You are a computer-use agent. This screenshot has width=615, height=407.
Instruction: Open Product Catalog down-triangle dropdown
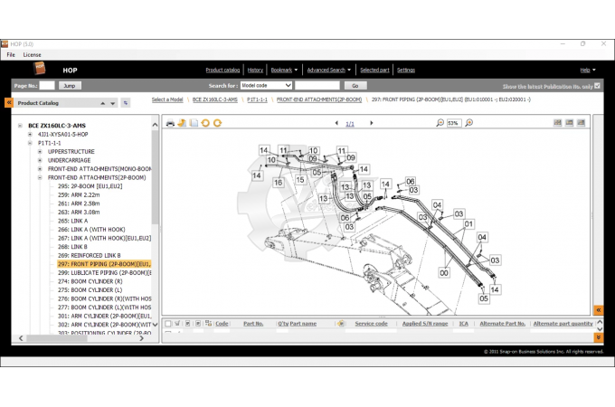[113, 103]
